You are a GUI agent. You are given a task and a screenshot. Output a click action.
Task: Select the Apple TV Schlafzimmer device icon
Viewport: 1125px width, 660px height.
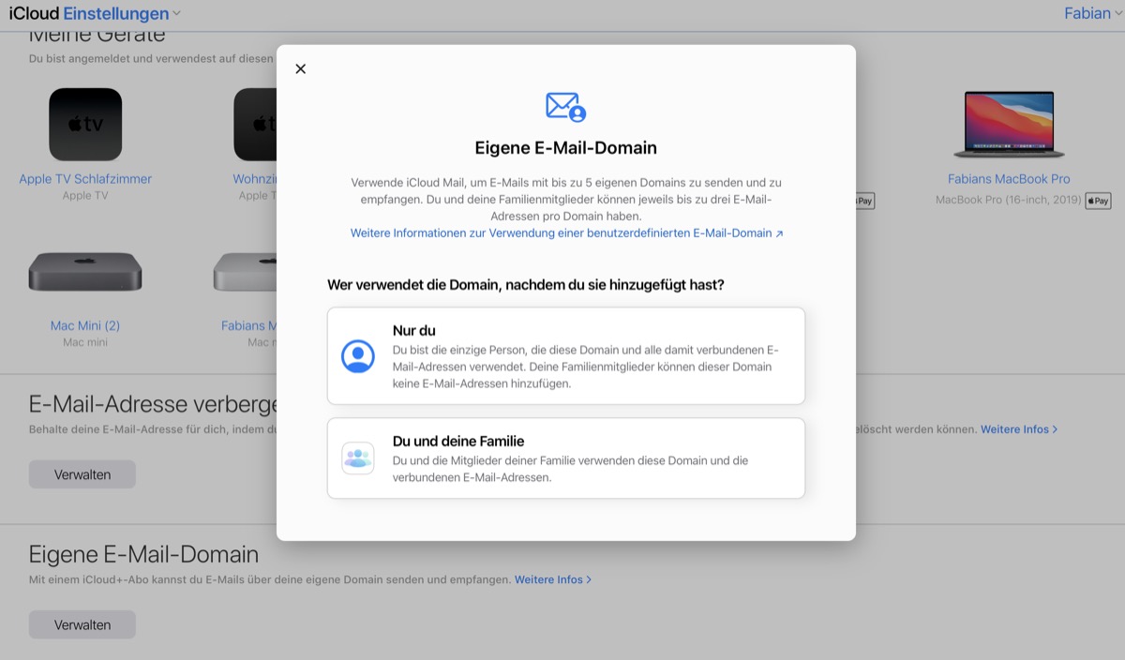pos(85,125)
